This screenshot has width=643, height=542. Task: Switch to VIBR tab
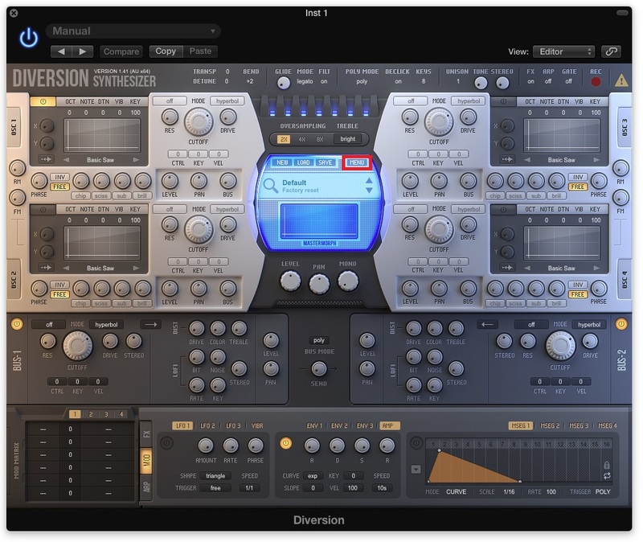click(257, 425)
